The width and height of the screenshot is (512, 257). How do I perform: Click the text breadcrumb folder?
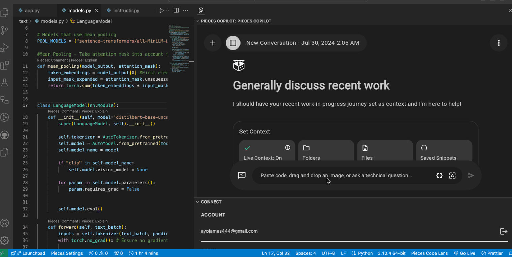click(x=23, y=21)
